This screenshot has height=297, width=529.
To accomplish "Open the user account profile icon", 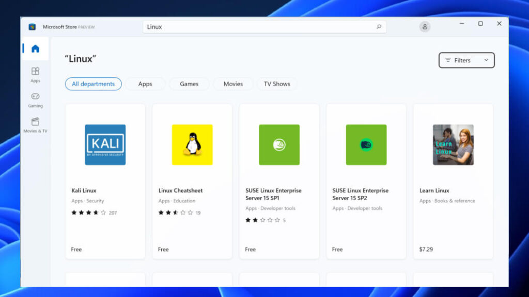I will (425, 27).
